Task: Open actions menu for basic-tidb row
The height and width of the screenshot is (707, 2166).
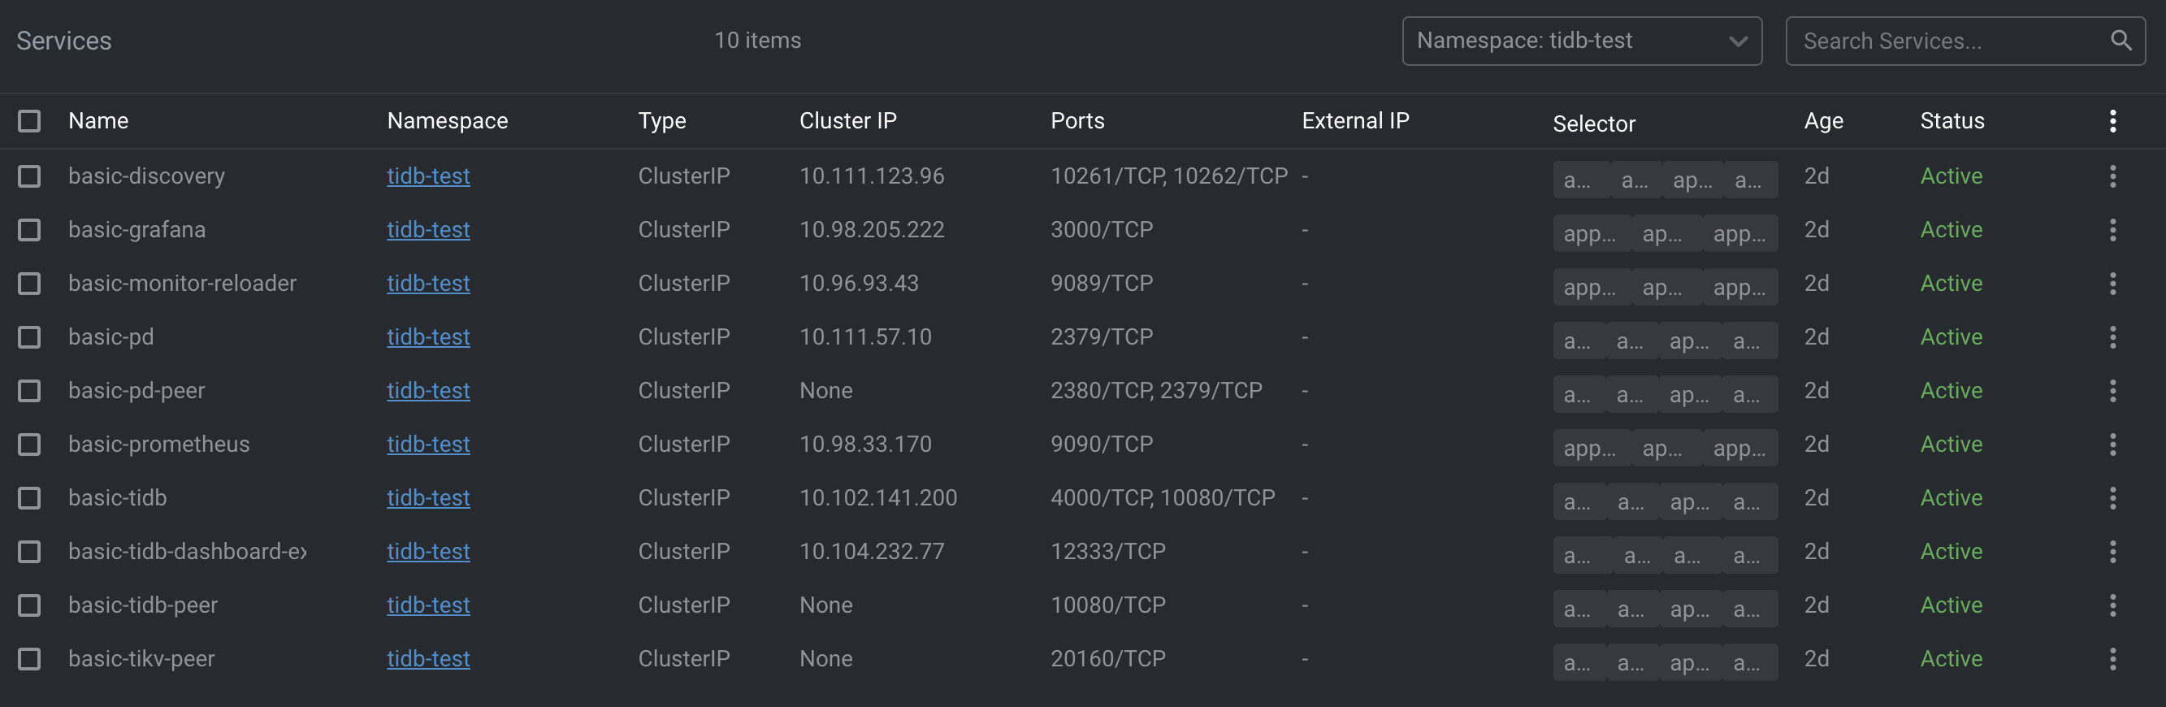Action: (x=2112, y=497)
